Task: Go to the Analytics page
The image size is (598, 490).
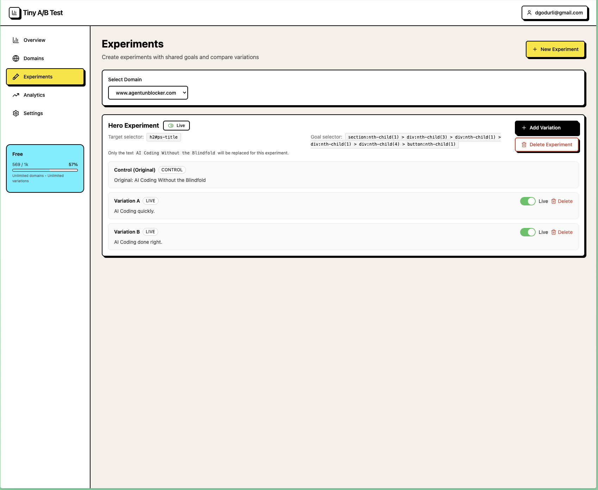Action: (x=34, y=95)
